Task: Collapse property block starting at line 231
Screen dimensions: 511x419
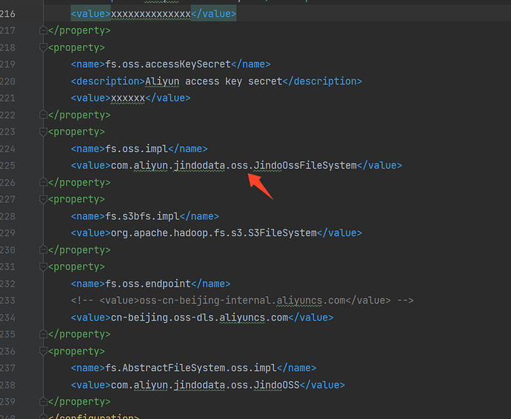Action: pyautogui.click(x=43, y=267)
